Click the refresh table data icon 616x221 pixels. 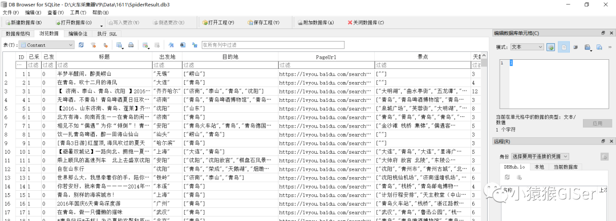point(82,45)
